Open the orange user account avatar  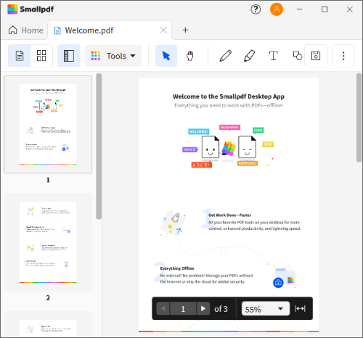pyautogui.click(x=277, y=9)
